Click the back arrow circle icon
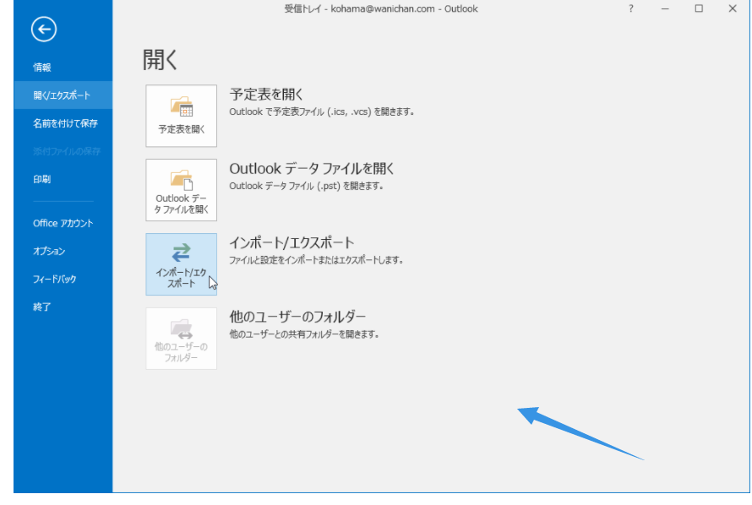This screenshot has height=505, width=752. (44, 30)
